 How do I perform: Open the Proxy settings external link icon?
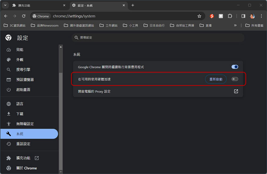click(x=236, y=91)
